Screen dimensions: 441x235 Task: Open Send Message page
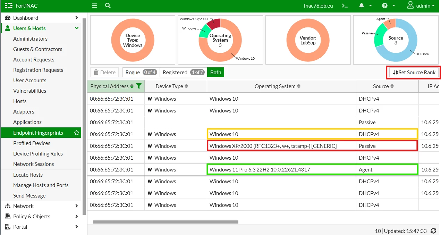(x=29, y=196)
